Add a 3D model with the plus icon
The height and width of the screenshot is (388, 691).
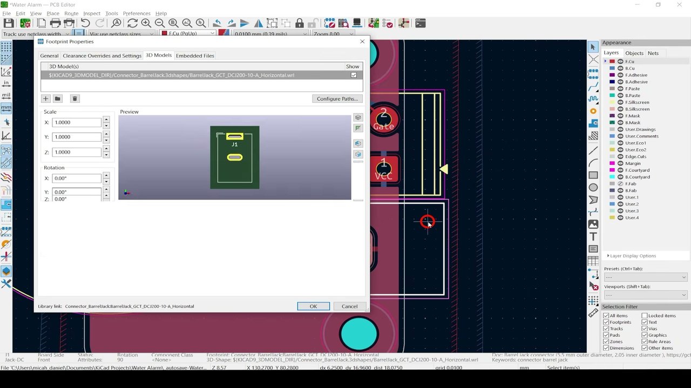pos(46,99)
